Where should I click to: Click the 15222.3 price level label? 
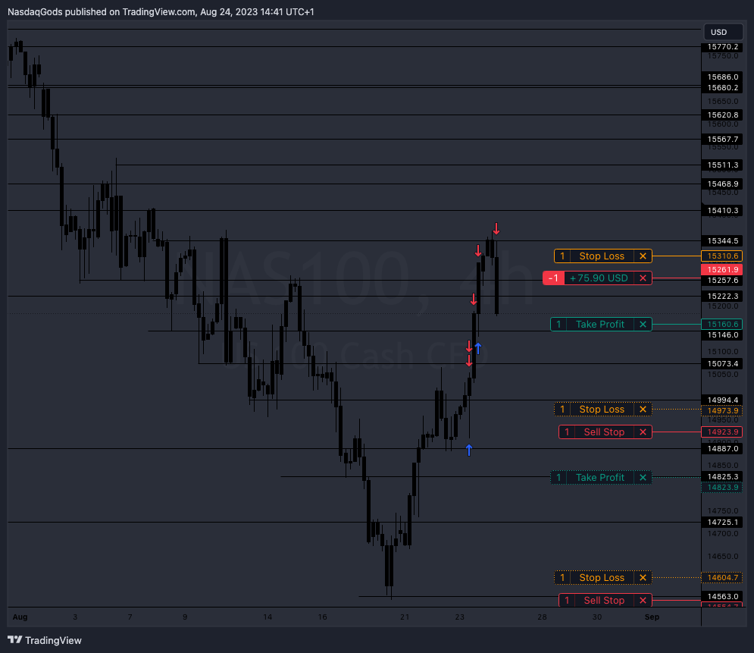coord(721,296)
